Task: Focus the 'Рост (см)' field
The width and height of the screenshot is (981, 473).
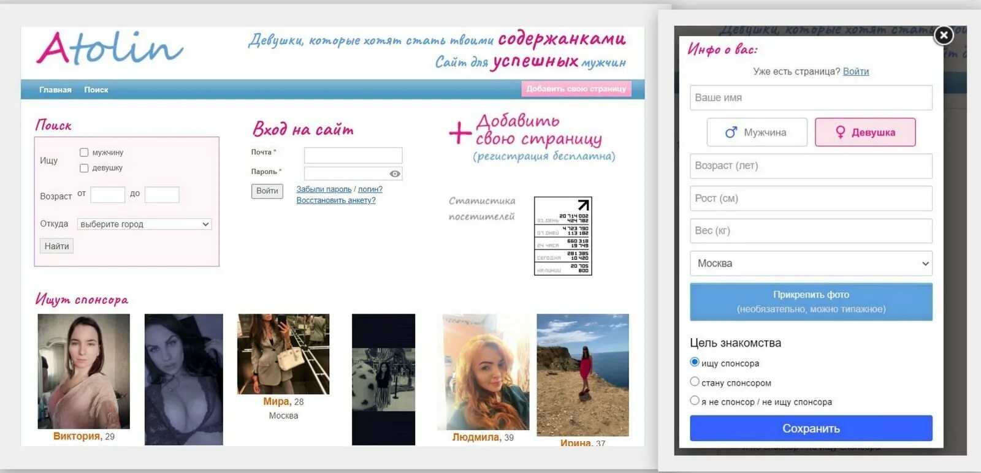Action: click(811, 199)
